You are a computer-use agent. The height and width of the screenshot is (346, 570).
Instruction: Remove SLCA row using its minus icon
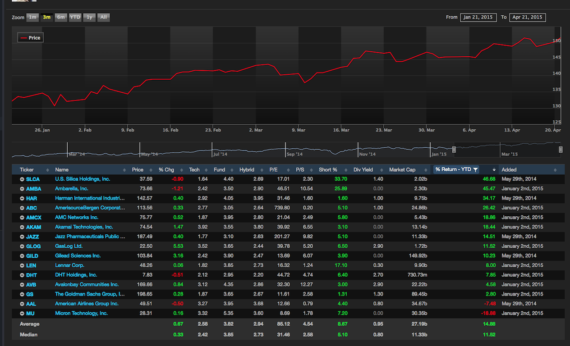[22, 179]
